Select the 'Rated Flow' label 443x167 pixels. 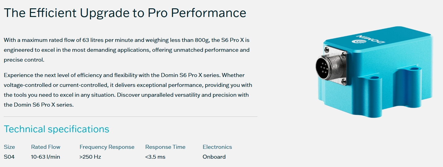(46, 147)
